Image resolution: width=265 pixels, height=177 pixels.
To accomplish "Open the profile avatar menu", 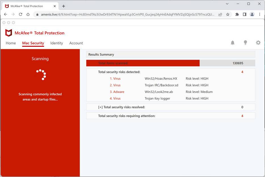I will tap(252, 14).
